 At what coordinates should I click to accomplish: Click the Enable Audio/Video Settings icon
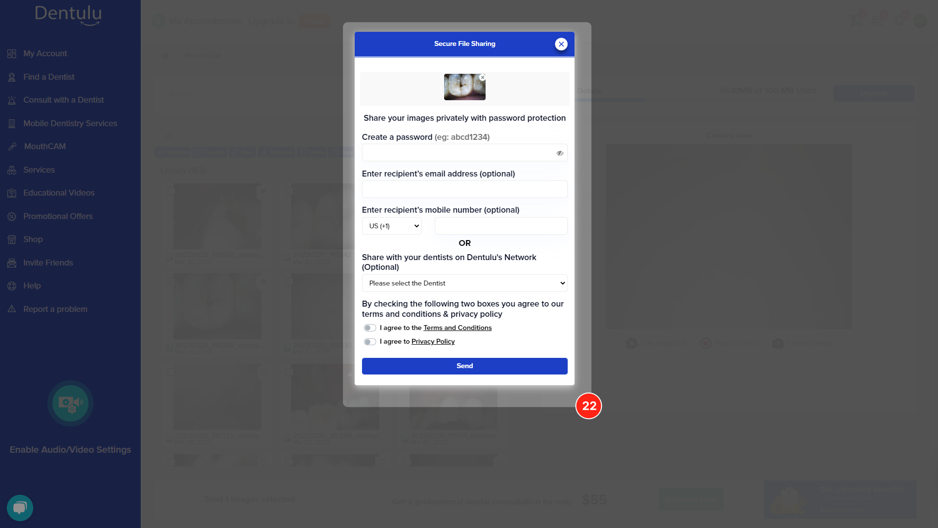[70, 403]
